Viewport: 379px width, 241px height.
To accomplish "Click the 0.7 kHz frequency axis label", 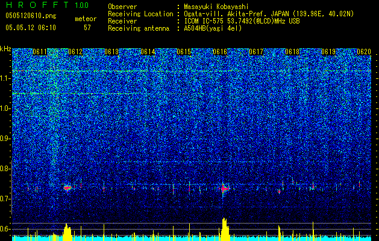I will click(5, 199).
